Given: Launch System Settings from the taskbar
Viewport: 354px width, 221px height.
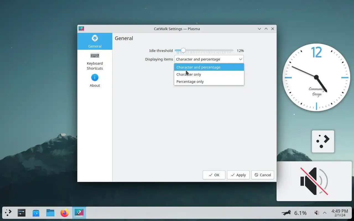Looking at the screenshot, I should click(x=22, y=213).
